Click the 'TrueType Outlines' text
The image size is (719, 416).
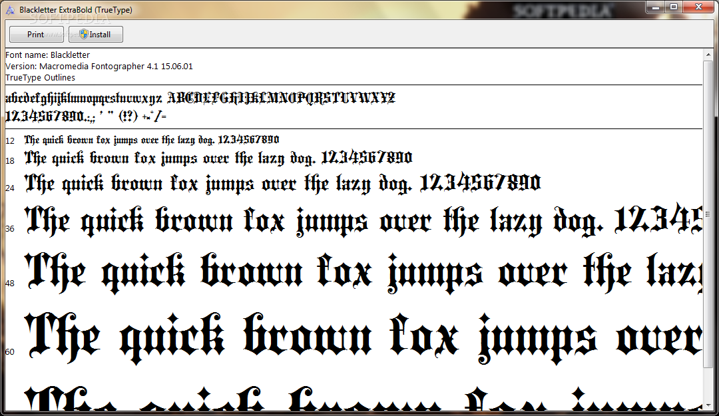(41, 77)
